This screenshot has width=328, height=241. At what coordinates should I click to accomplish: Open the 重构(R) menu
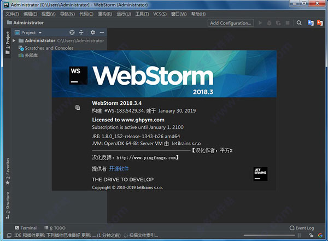[x=105, y=14]
